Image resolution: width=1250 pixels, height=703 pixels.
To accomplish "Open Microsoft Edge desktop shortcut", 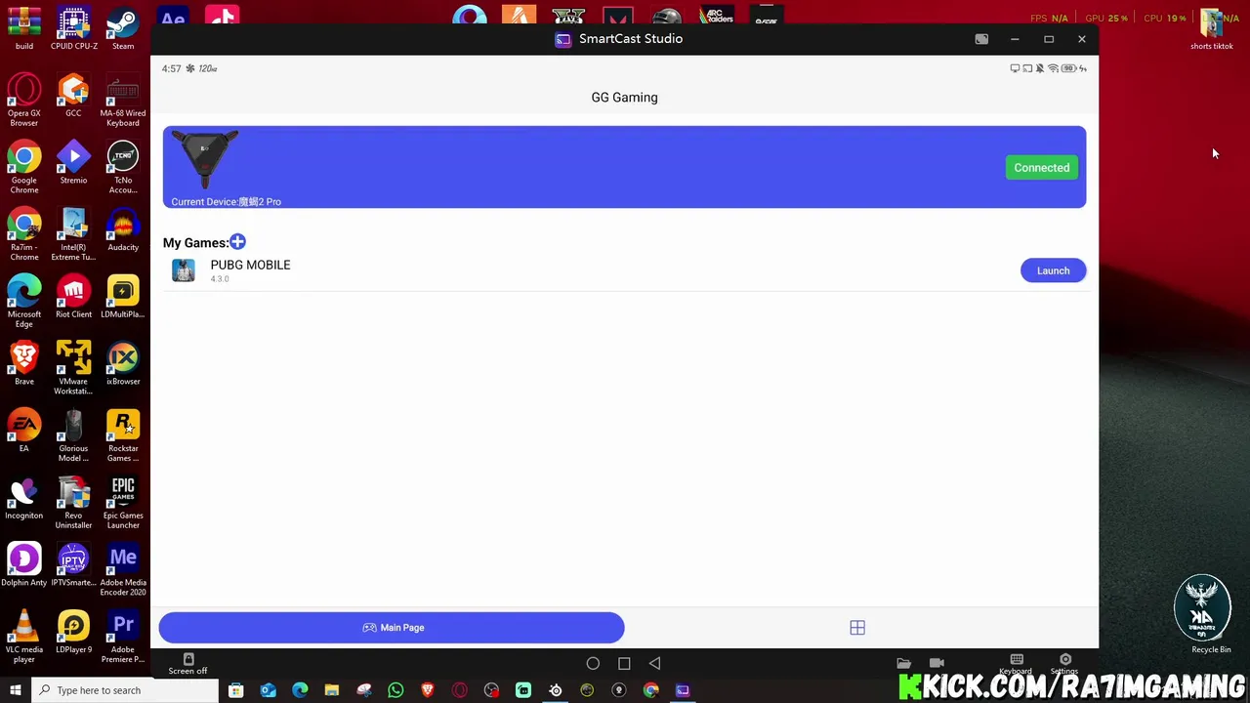I will (24, 302).
